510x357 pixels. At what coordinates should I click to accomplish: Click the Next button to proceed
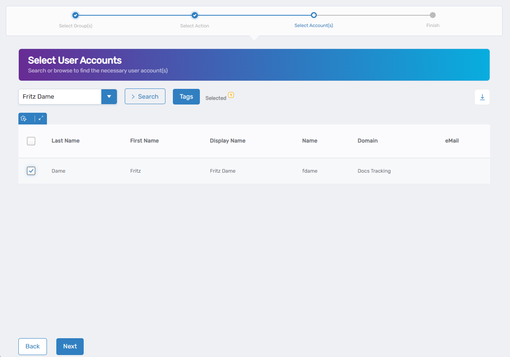point(70,346)
